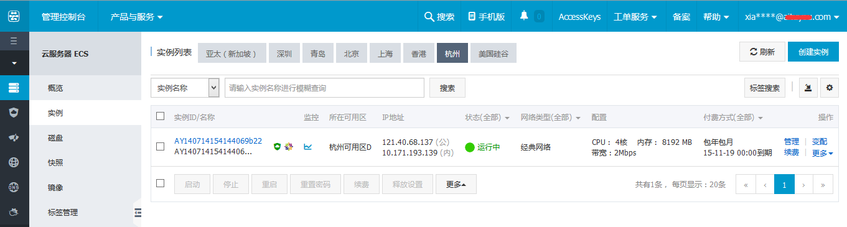Click the colorful icon beside the shield icon
This screenshot has height=227, width=847.
pos(288,147)
